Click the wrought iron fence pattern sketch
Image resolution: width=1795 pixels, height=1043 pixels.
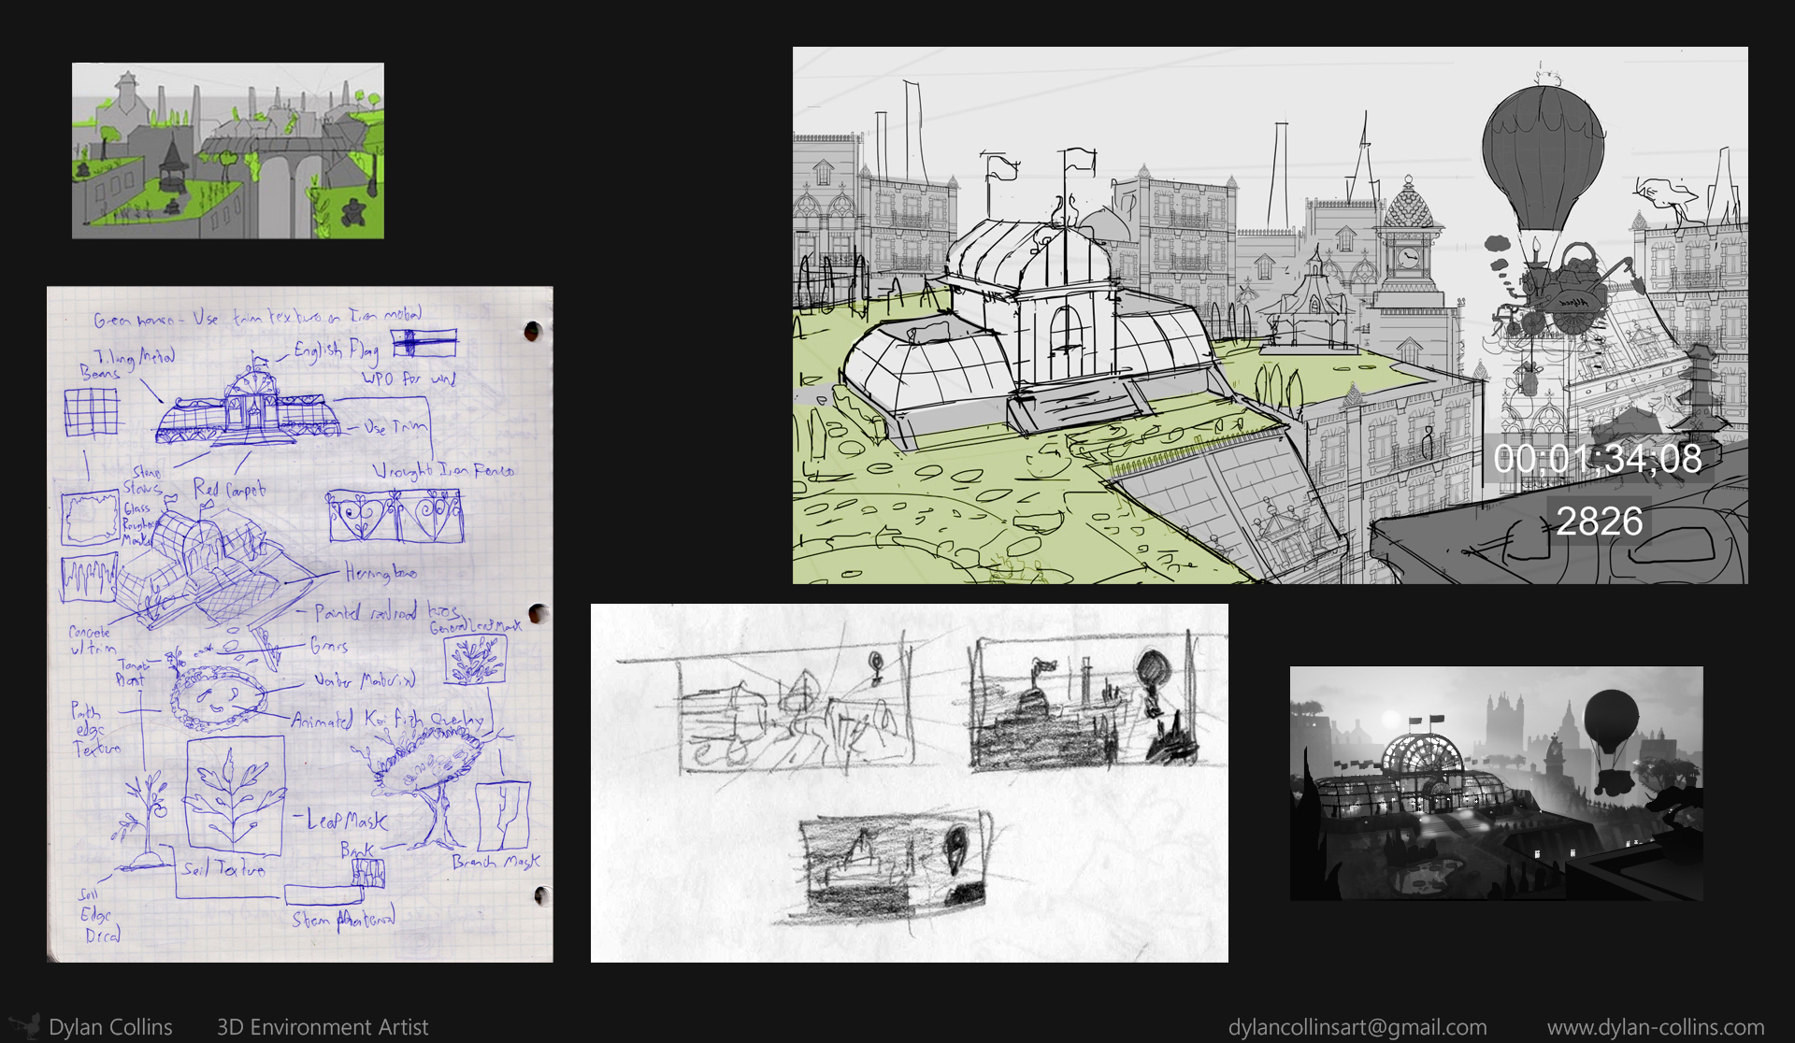click(x=395, y=517)
